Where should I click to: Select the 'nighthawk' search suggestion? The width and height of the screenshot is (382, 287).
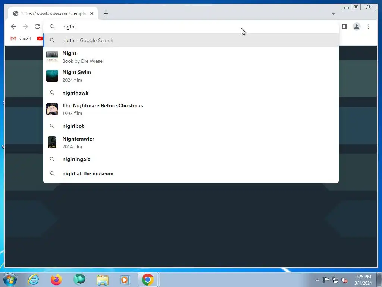191,93
